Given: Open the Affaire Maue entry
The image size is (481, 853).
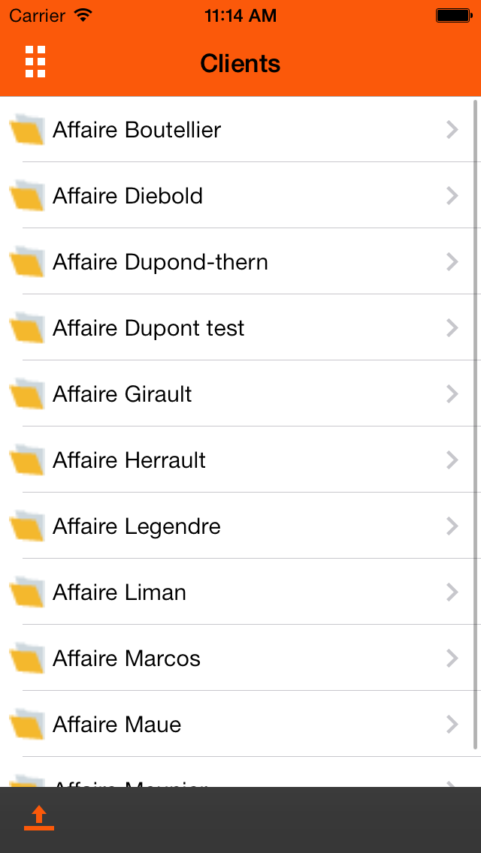Looking at the screenshot, I should 117,725.
